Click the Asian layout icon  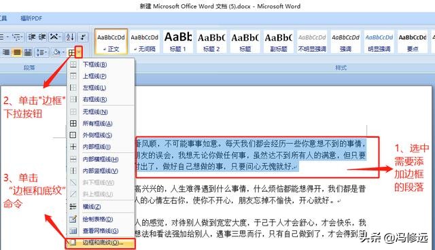pyautogui.click(x=54, y=37)
